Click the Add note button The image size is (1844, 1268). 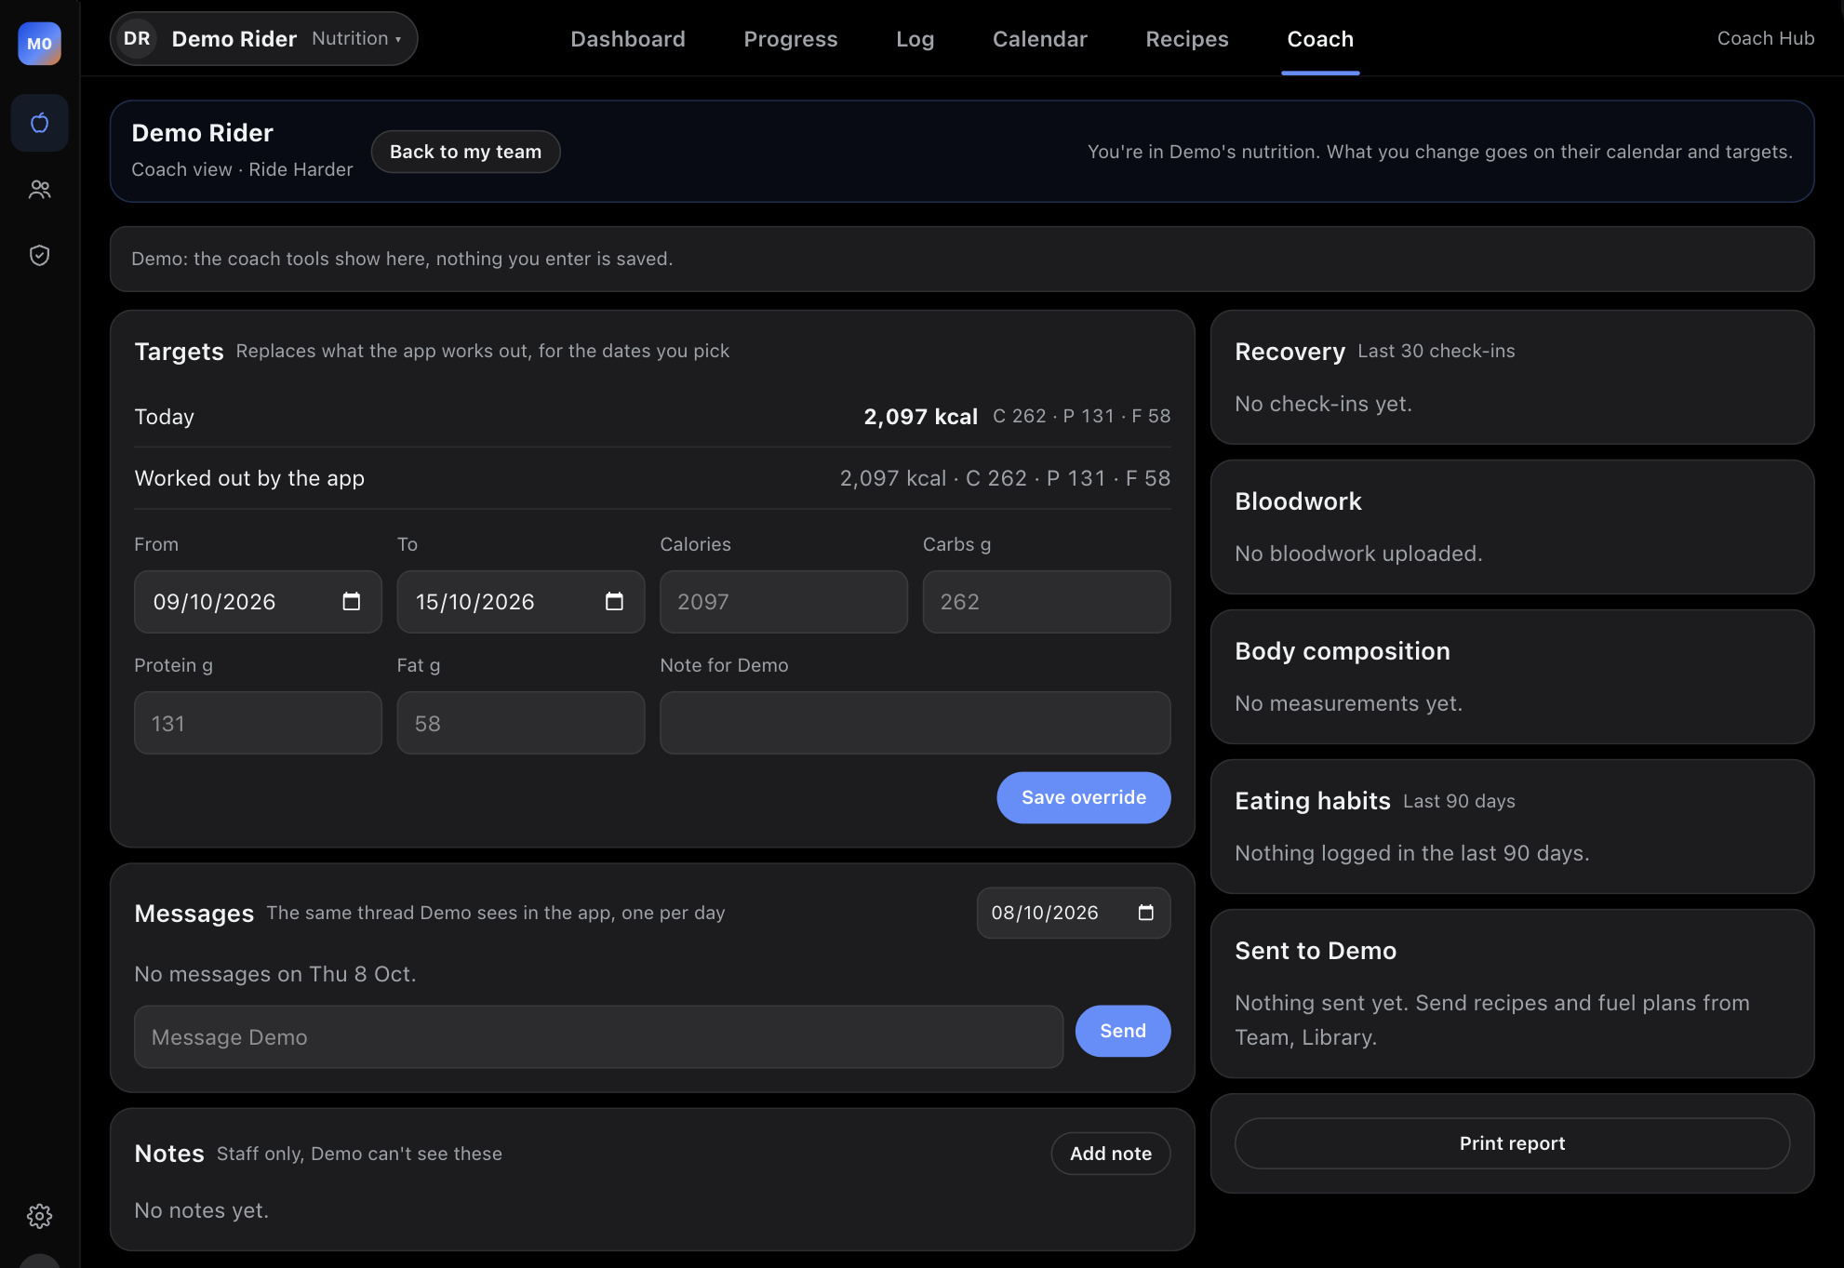pyautogui.click(x=1111, y=1154)
